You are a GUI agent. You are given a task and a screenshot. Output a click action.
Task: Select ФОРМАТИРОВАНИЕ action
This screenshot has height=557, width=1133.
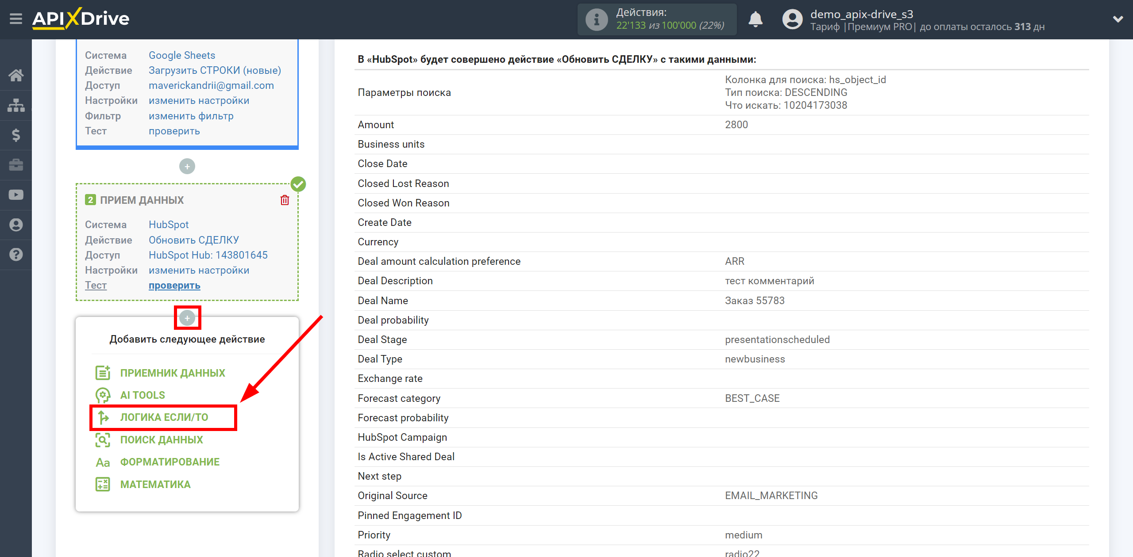(x=170, y=462)
